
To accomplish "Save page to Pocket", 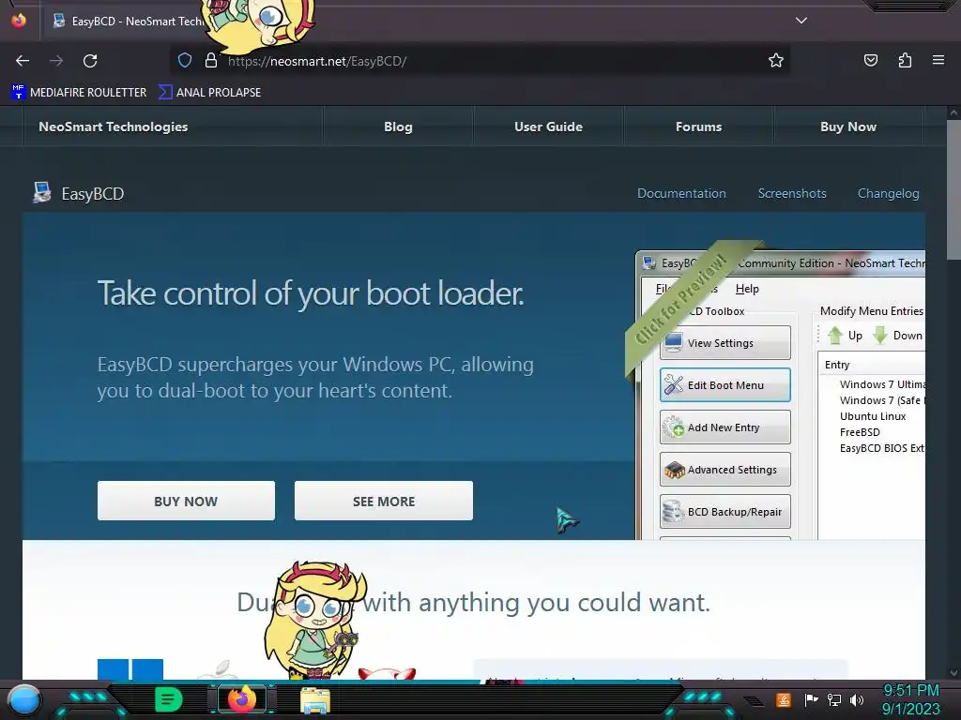I will click(870, 60).
